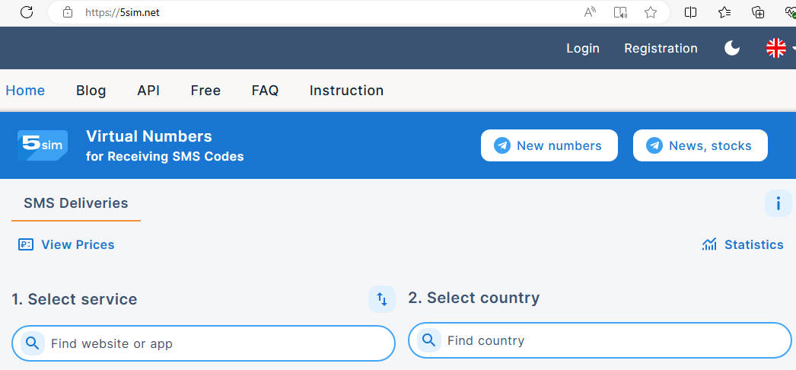Image resolution: width=796 pixels, height=370 pixels.
Task: Click the blue info button
Action: pos(778,203)
